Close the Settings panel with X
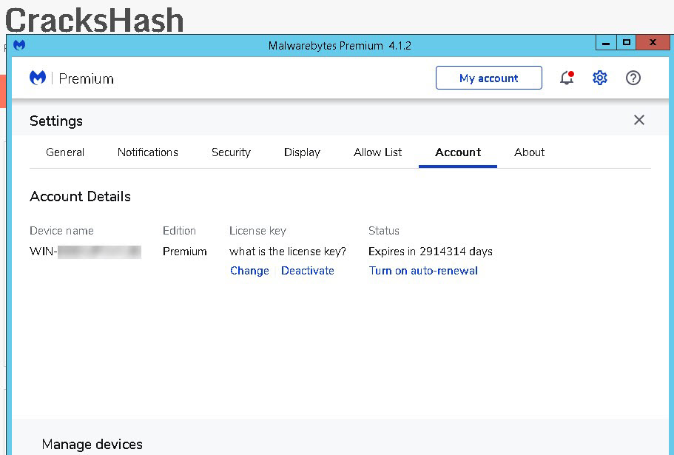Screen dimensions: 674x455 pos(638,120)
